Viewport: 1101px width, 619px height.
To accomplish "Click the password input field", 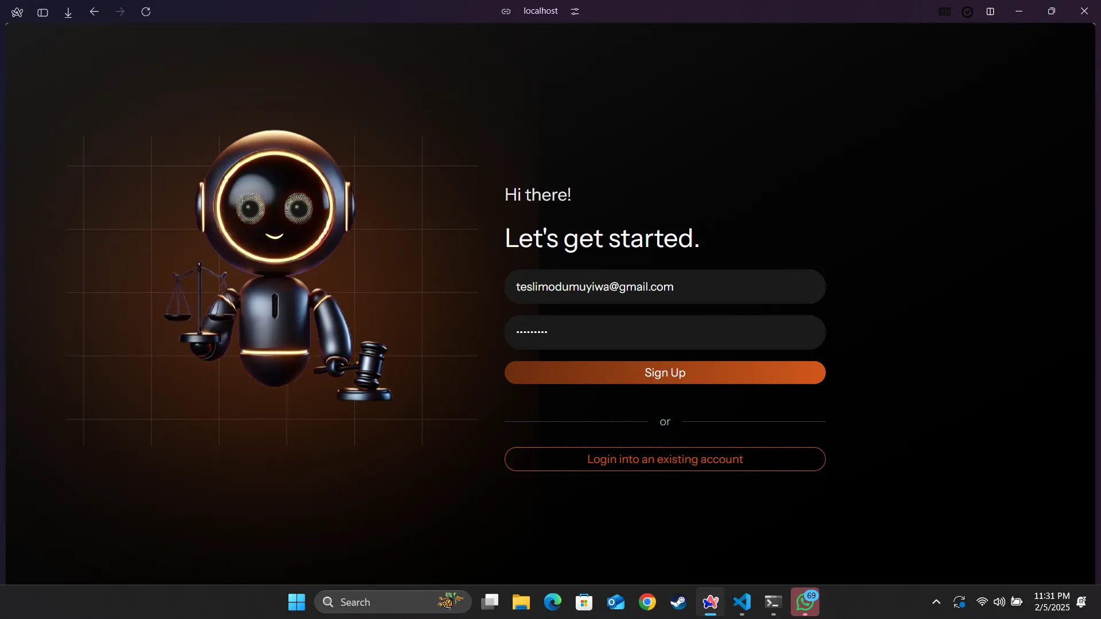I will 665,332.
